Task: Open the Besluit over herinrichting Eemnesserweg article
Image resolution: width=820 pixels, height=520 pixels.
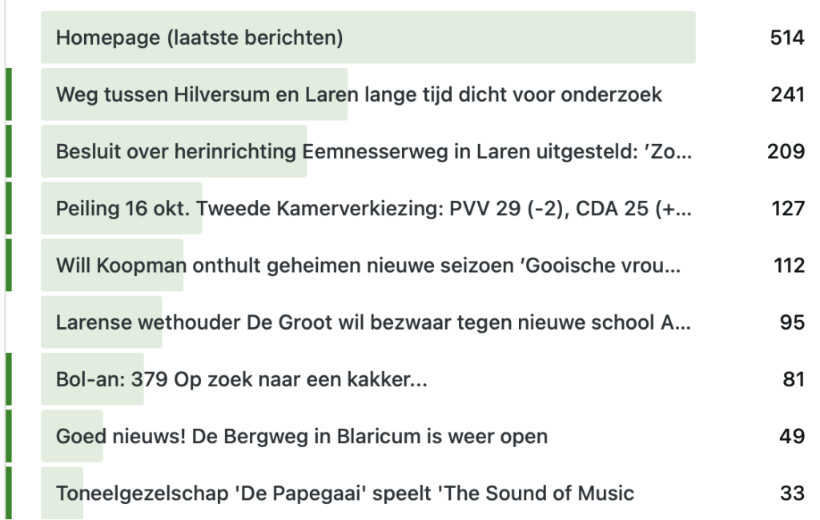Action: pyautogui.click(x=374, y=151)
